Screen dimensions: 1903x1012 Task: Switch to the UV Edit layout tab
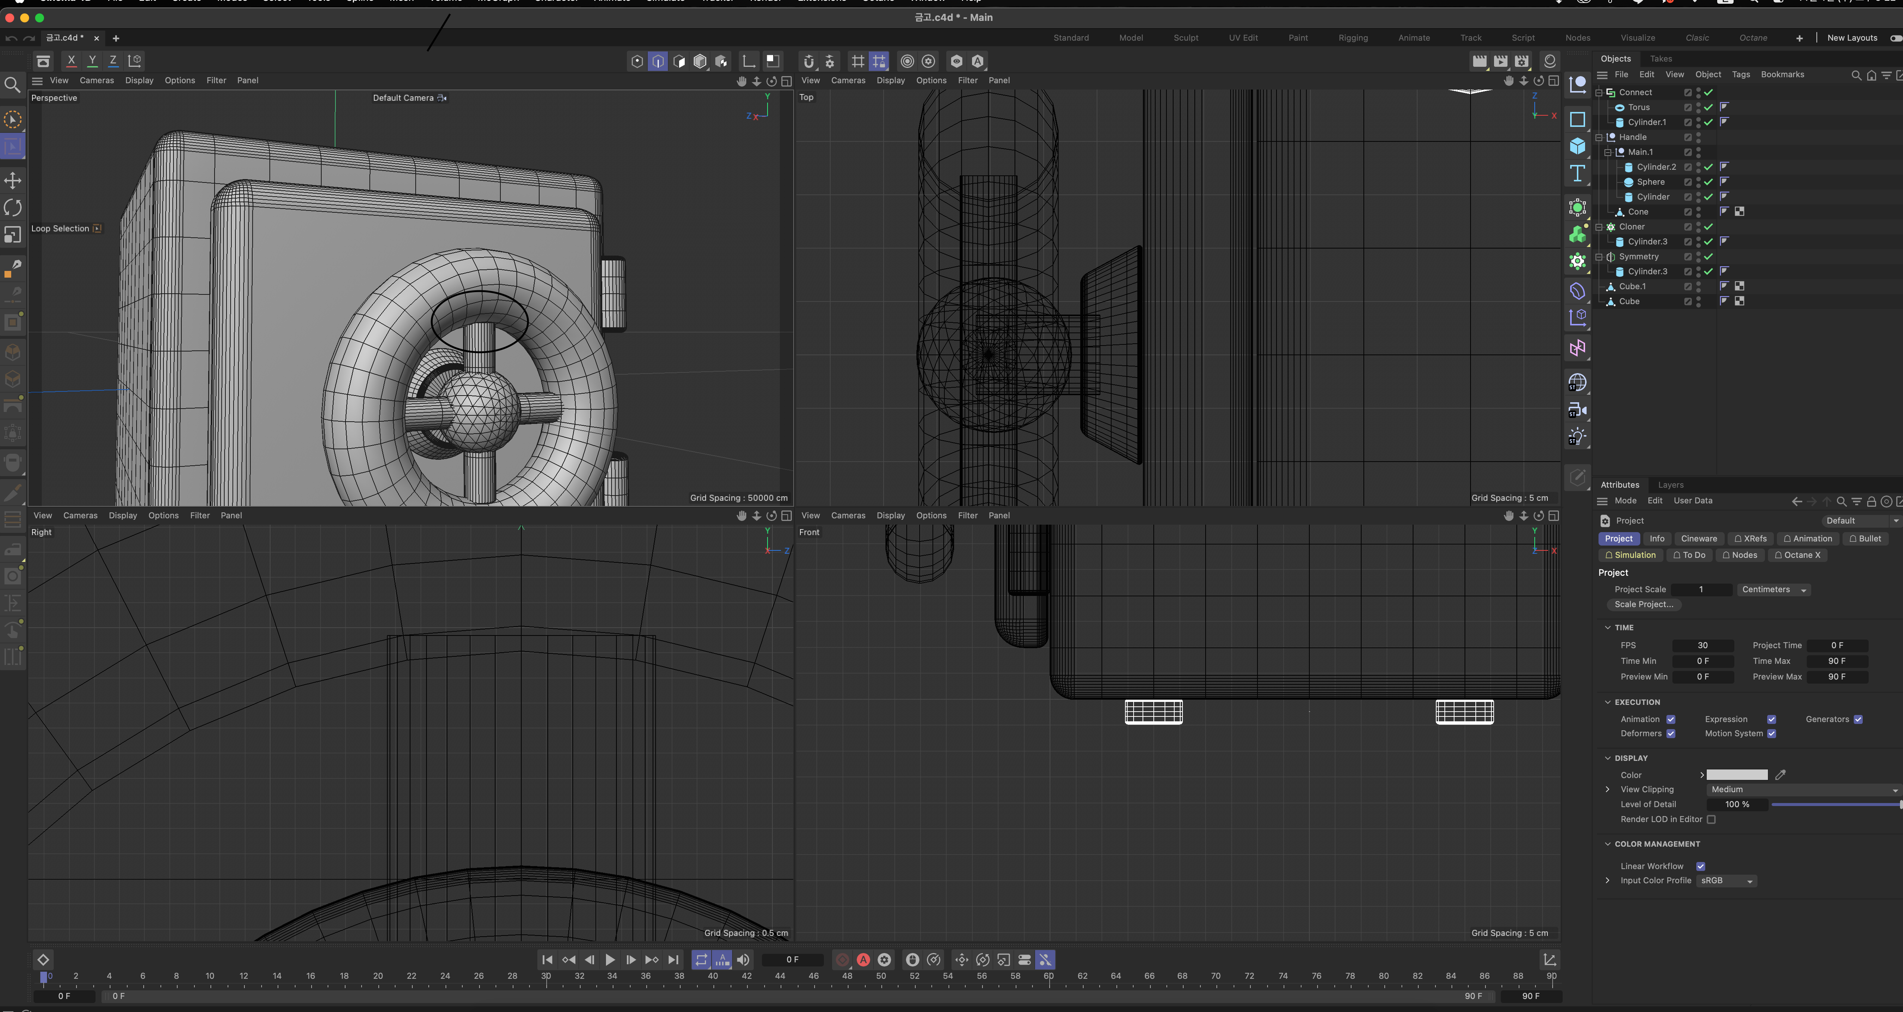point(1243,38)
